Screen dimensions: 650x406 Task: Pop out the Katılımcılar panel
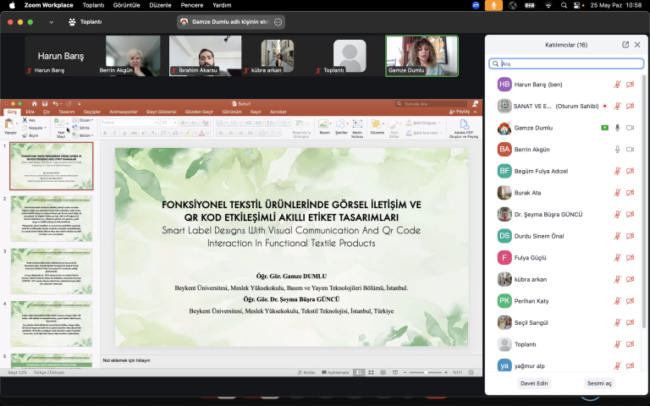pyautogui.click(x=625, y=44)
